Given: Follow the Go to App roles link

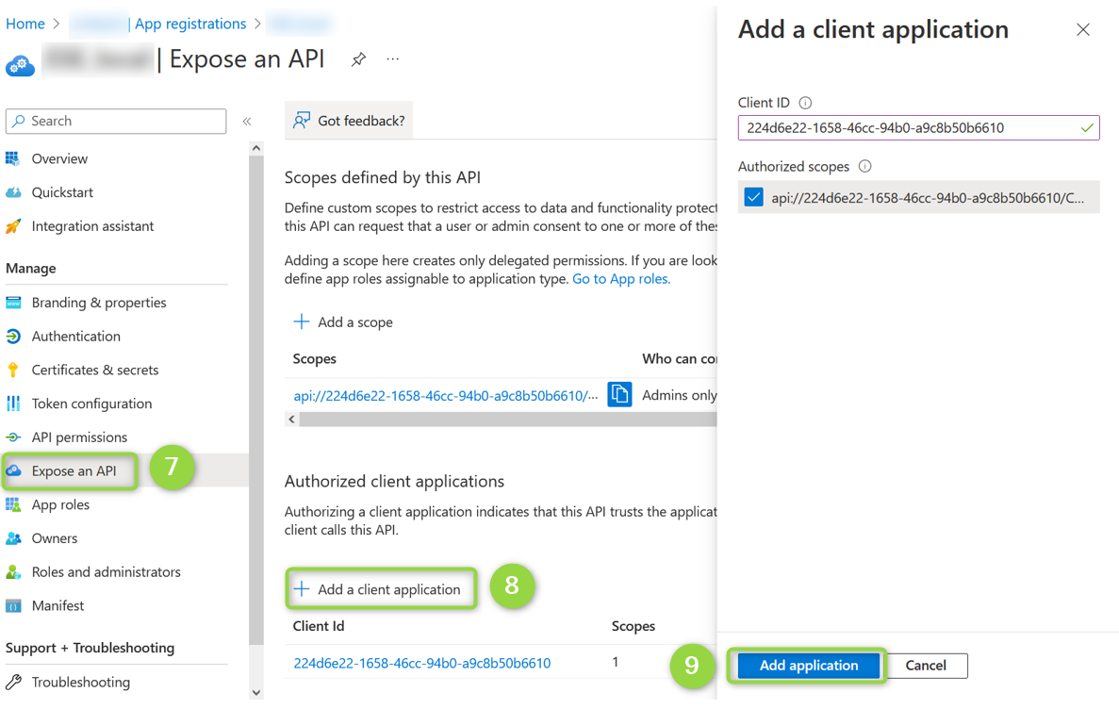Looking at the screenshot, I should (x=621, y=279).
